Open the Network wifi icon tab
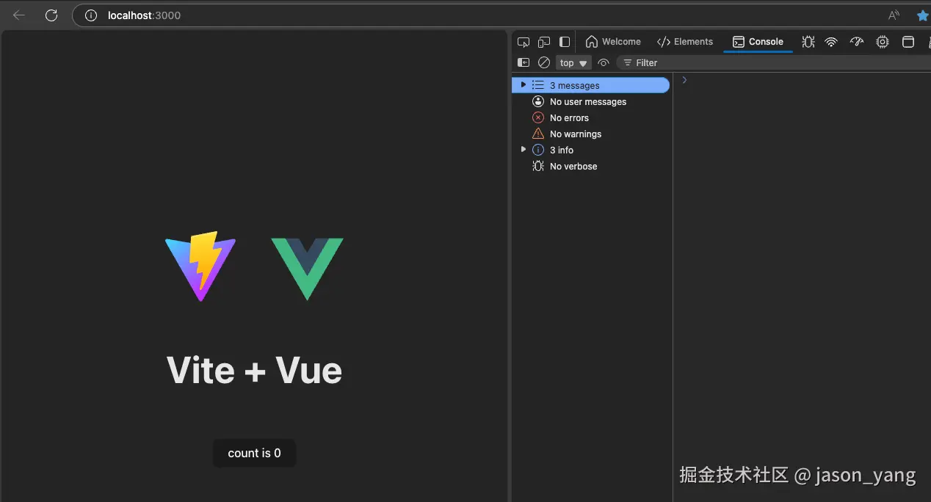Screen dimensions: 931x502 click(x=831, y=42)
